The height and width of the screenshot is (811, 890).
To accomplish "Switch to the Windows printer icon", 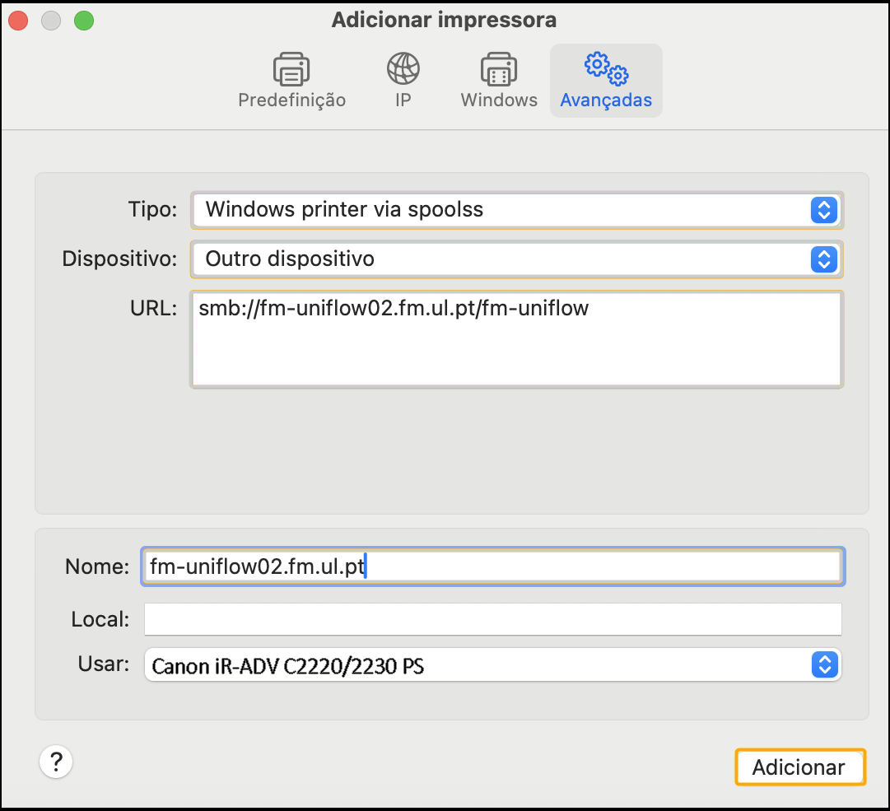I will click(x=498, y=69).
